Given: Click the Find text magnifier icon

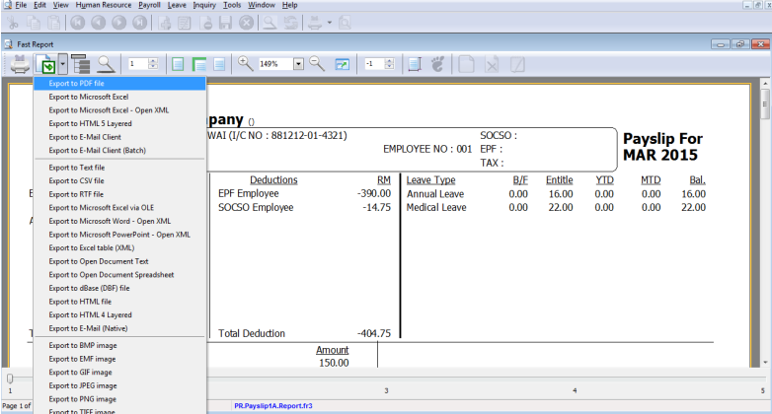Looking at the screenshot, I should (x=105, y=65).
